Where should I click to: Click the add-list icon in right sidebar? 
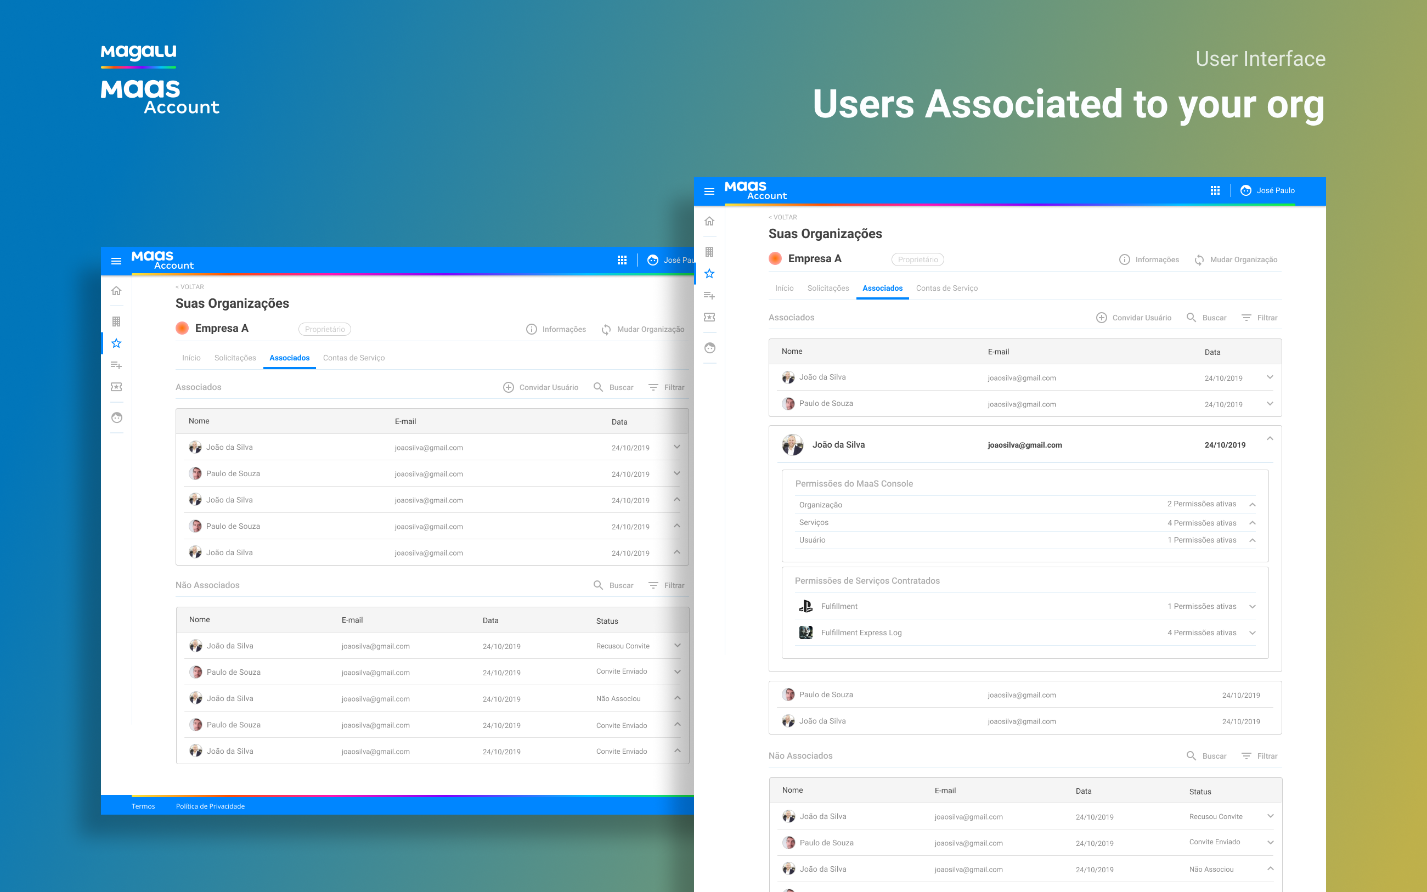tap(709, 296)
